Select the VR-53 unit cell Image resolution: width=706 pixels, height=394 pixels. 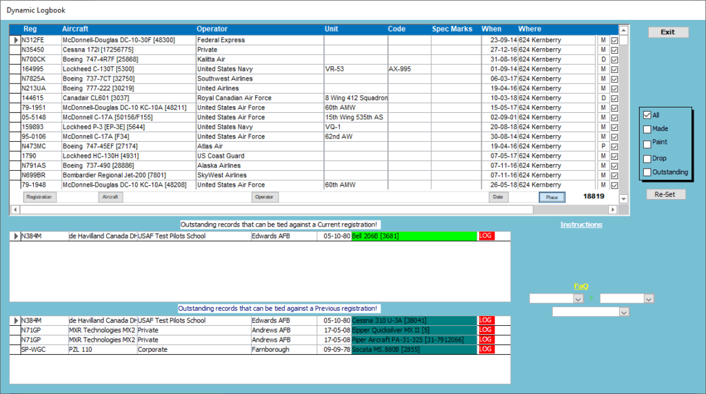tap(356, 69)
